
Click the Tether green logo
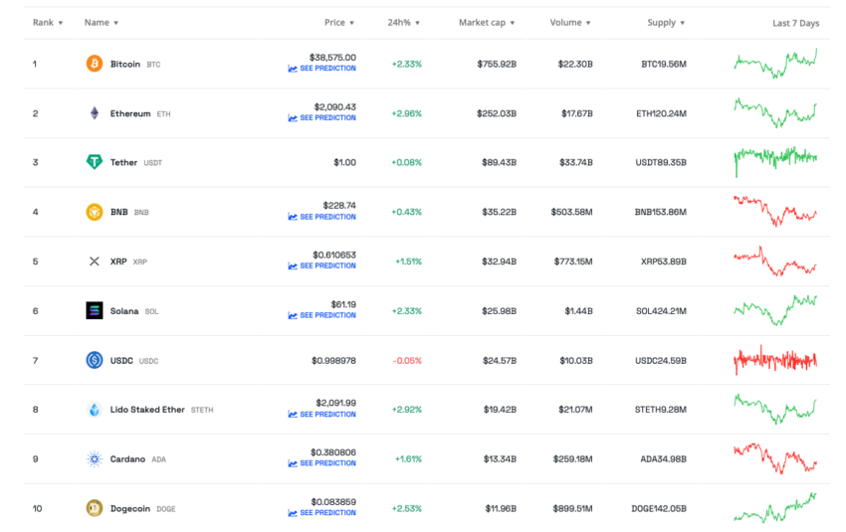click(95, 162)
